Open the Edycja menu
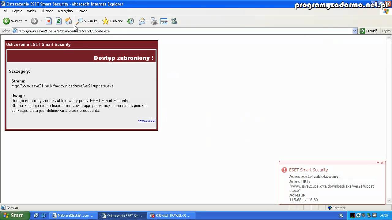The width and height of the screenshot is (392, 220). coord(17,11)
